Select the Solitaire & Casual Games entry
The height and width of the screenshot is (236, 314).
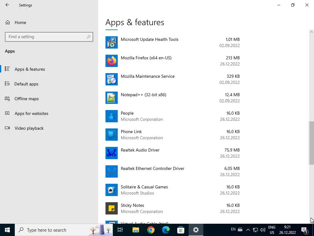click(173, 190)
